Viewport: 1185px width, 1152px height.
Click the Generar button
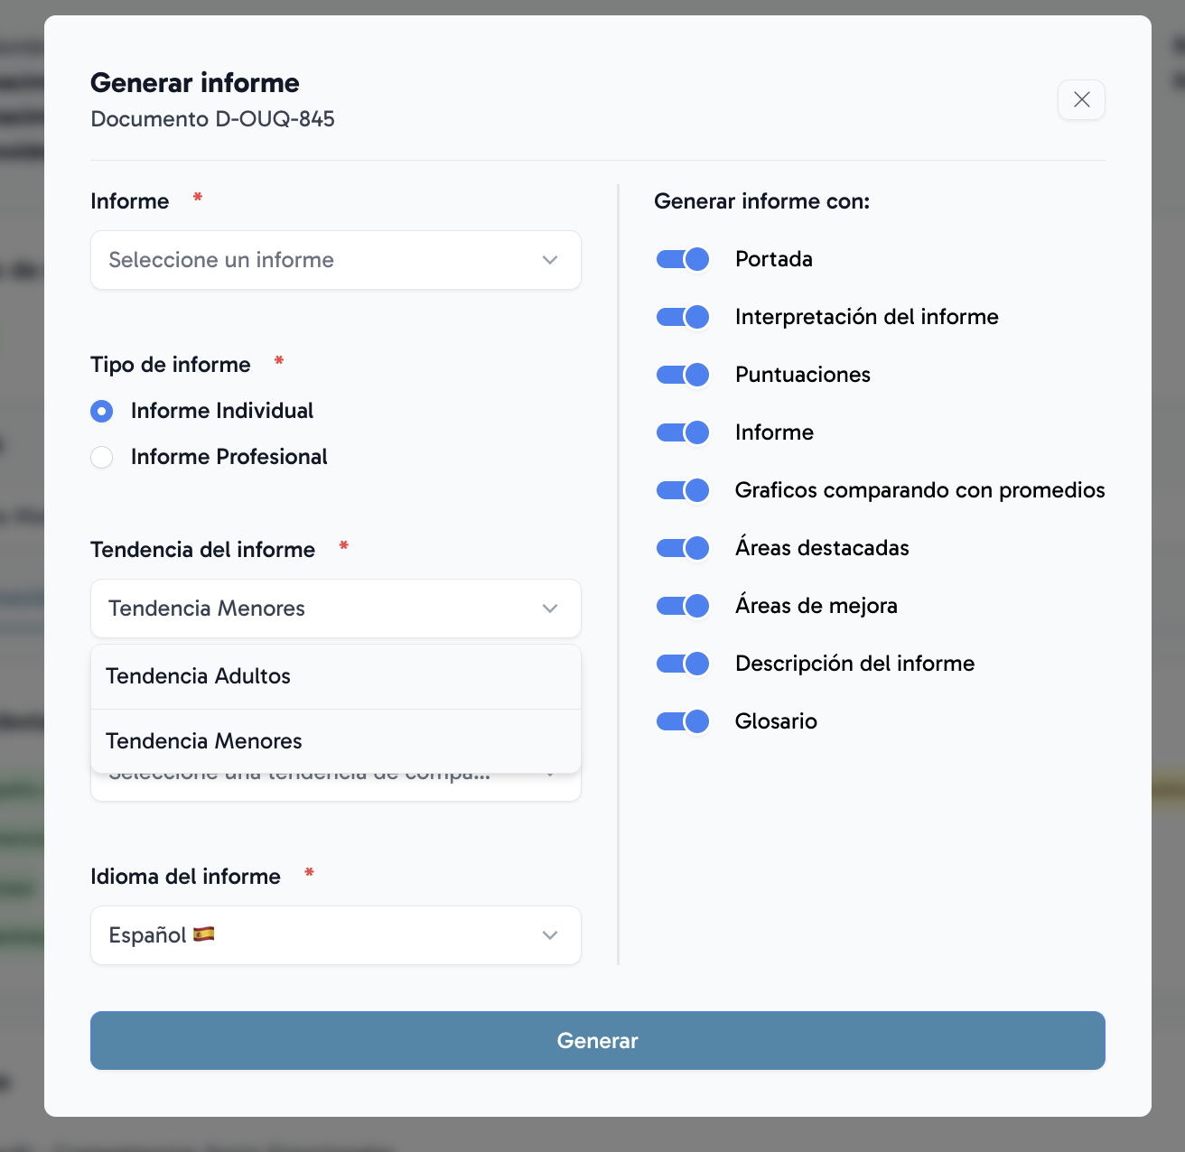pyautogui.click(x=597, y=1040)
